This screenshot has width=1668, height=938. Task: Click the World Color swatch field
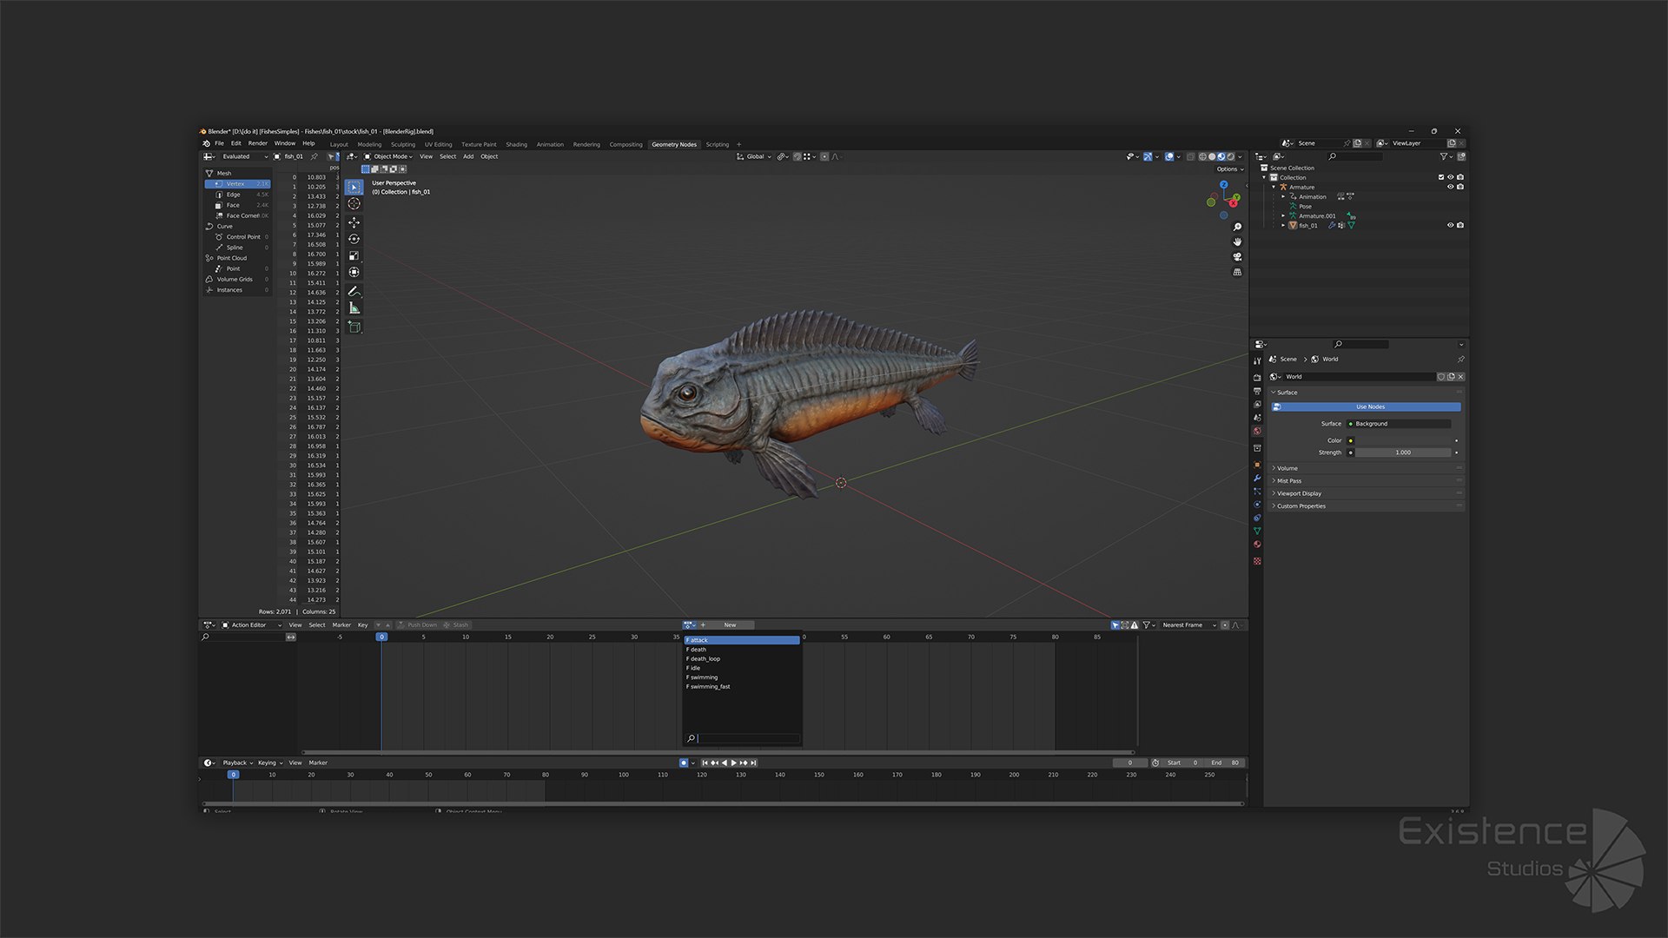click(1403, 440)
